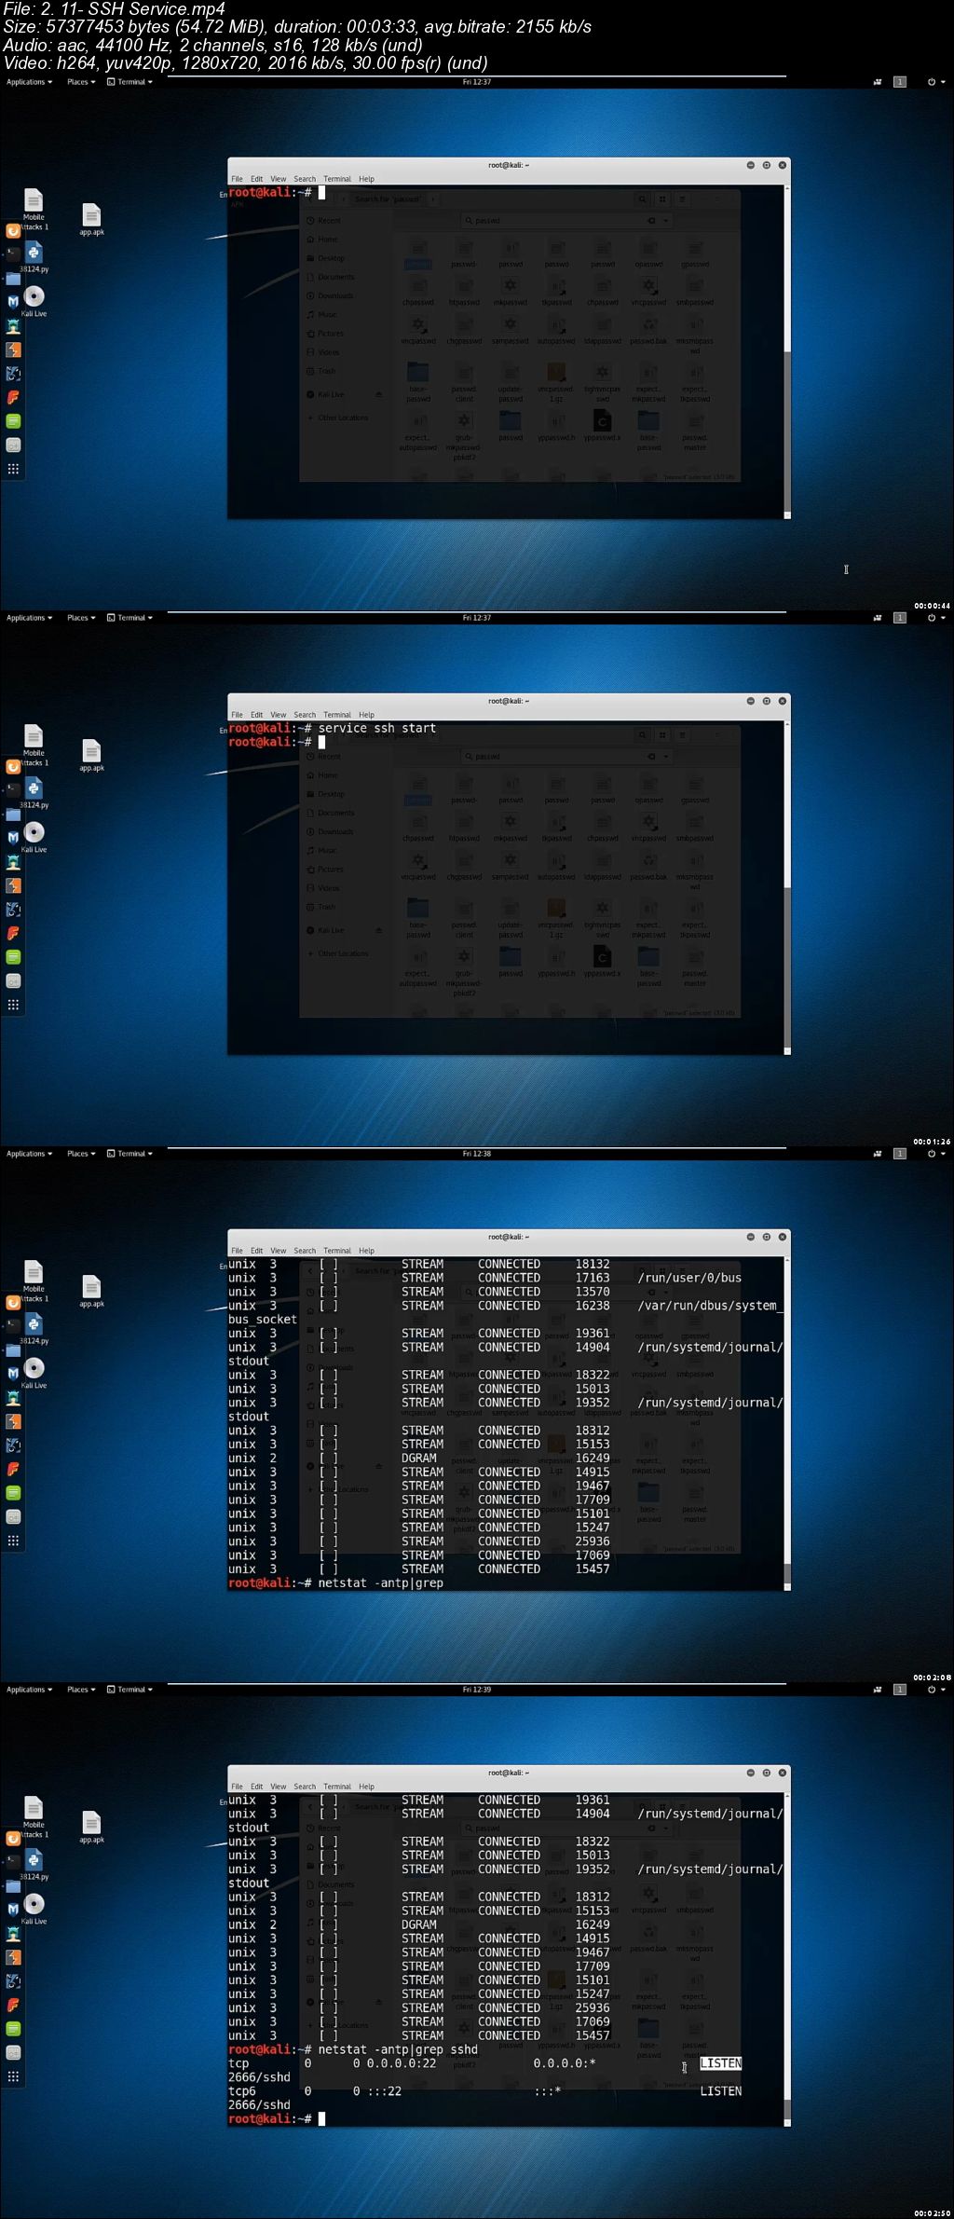Maximize the terminal window in frame 00:02:08
The image size is (954, 2219).
click(x=767, y=1237)
